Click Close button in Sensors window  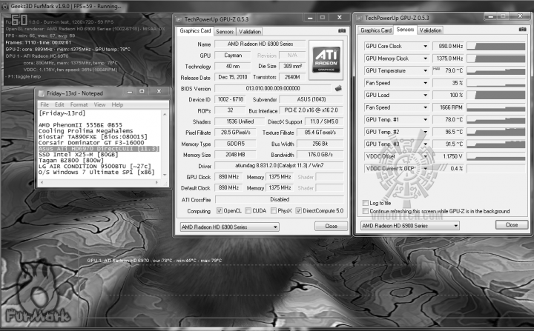pos(512,225)
